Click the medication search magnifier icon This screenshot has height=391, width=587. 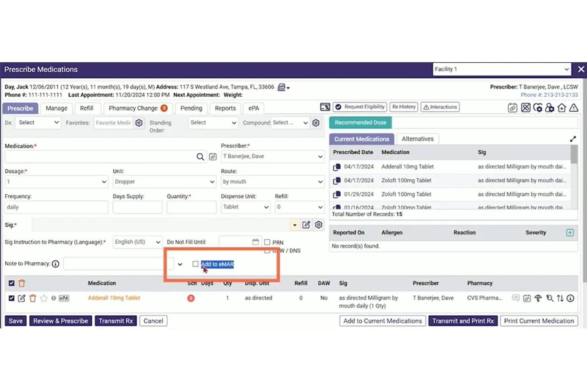200,157
